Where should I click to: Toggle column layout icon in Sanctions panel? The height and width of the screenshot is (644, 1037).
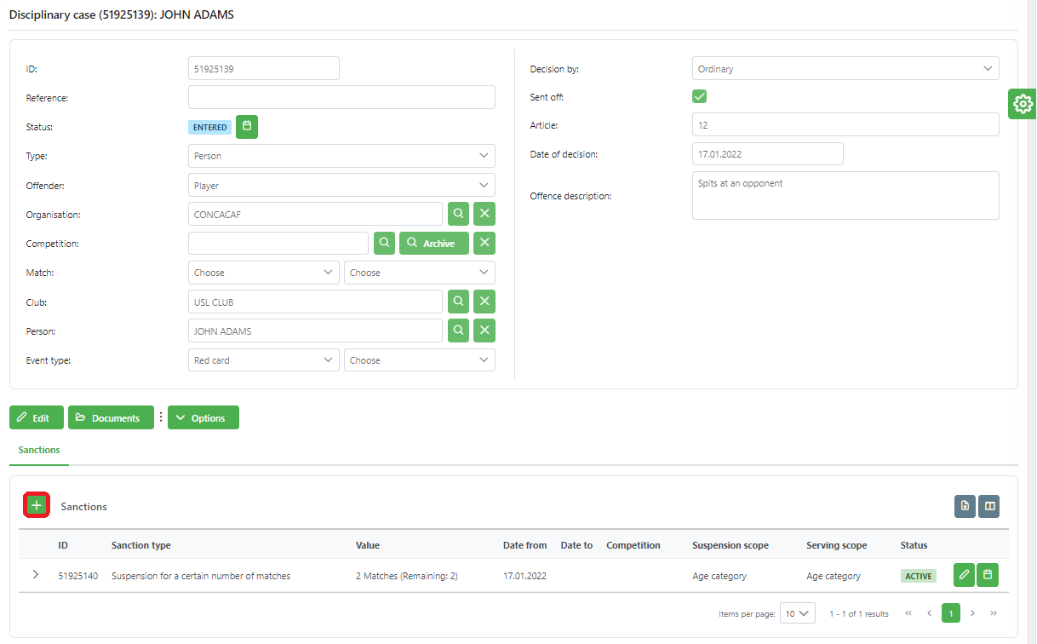[988, 506]
